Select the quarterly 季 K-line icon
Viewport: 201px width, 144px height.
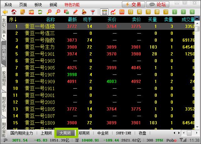click(157, 12)
